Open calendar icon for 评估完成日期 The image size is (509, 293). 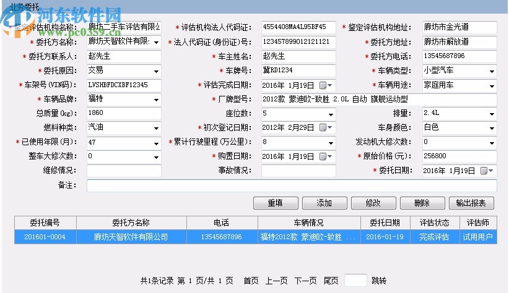click(x=326, y=85)
